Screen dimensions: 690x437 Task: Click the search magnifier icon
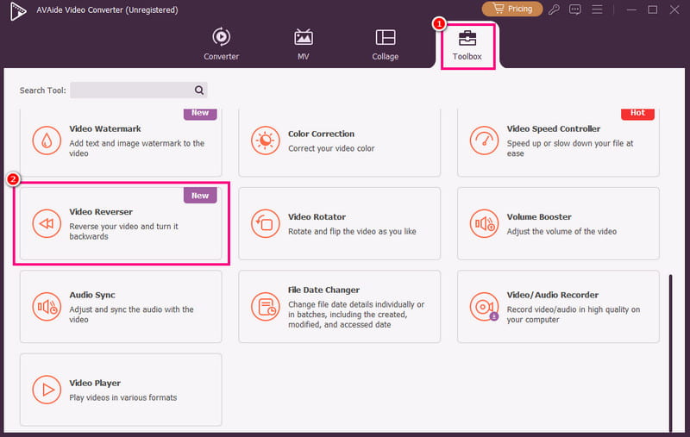[x=199, y=90]
